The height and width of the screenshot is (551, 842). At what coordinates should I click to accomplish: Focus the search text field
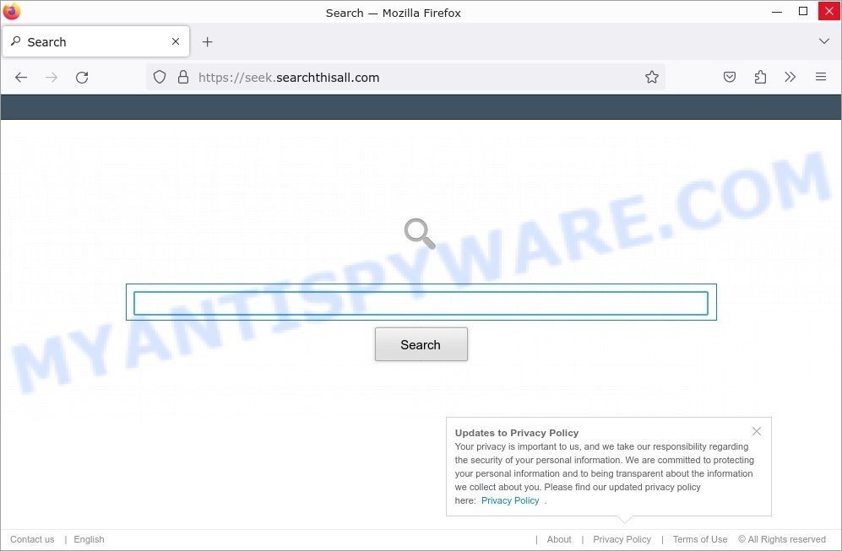coord(421,303)
